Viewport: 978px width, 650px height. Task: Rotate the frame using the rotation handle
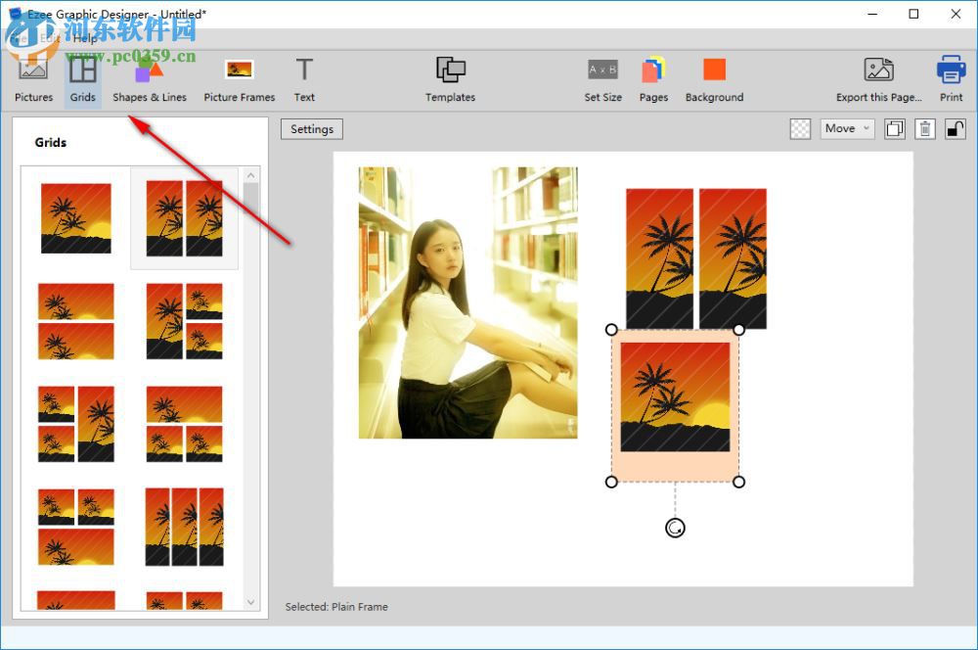pos(675,528)
